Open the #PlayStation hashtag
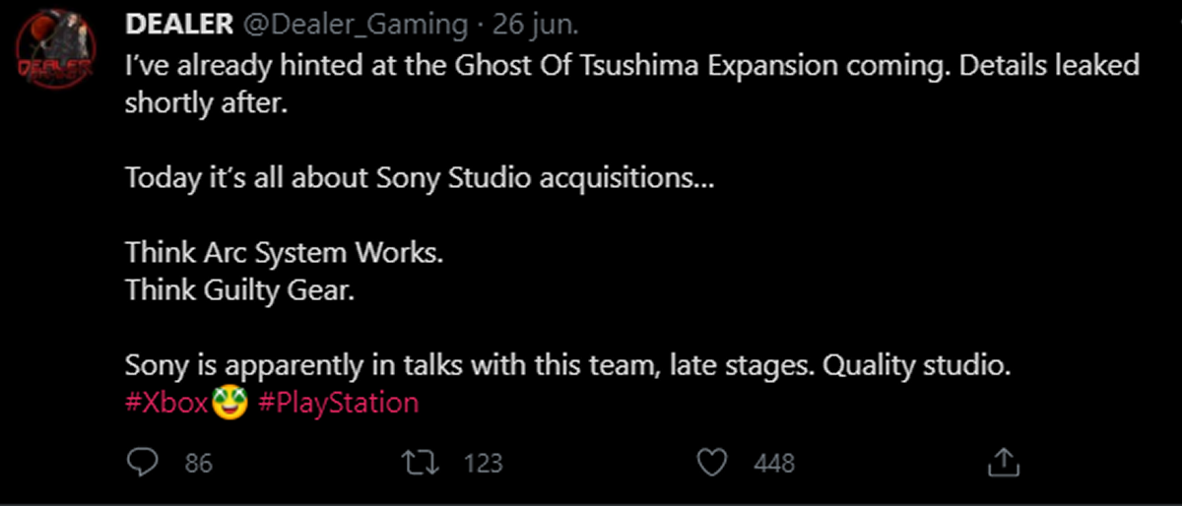This screenshot has height=506, width=1182. click(338, 403)
